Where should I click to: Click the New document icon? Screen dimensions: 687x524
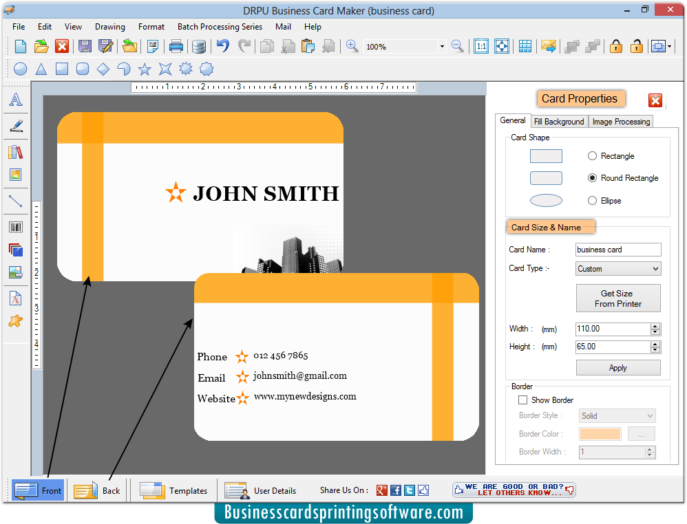(21, 46)
